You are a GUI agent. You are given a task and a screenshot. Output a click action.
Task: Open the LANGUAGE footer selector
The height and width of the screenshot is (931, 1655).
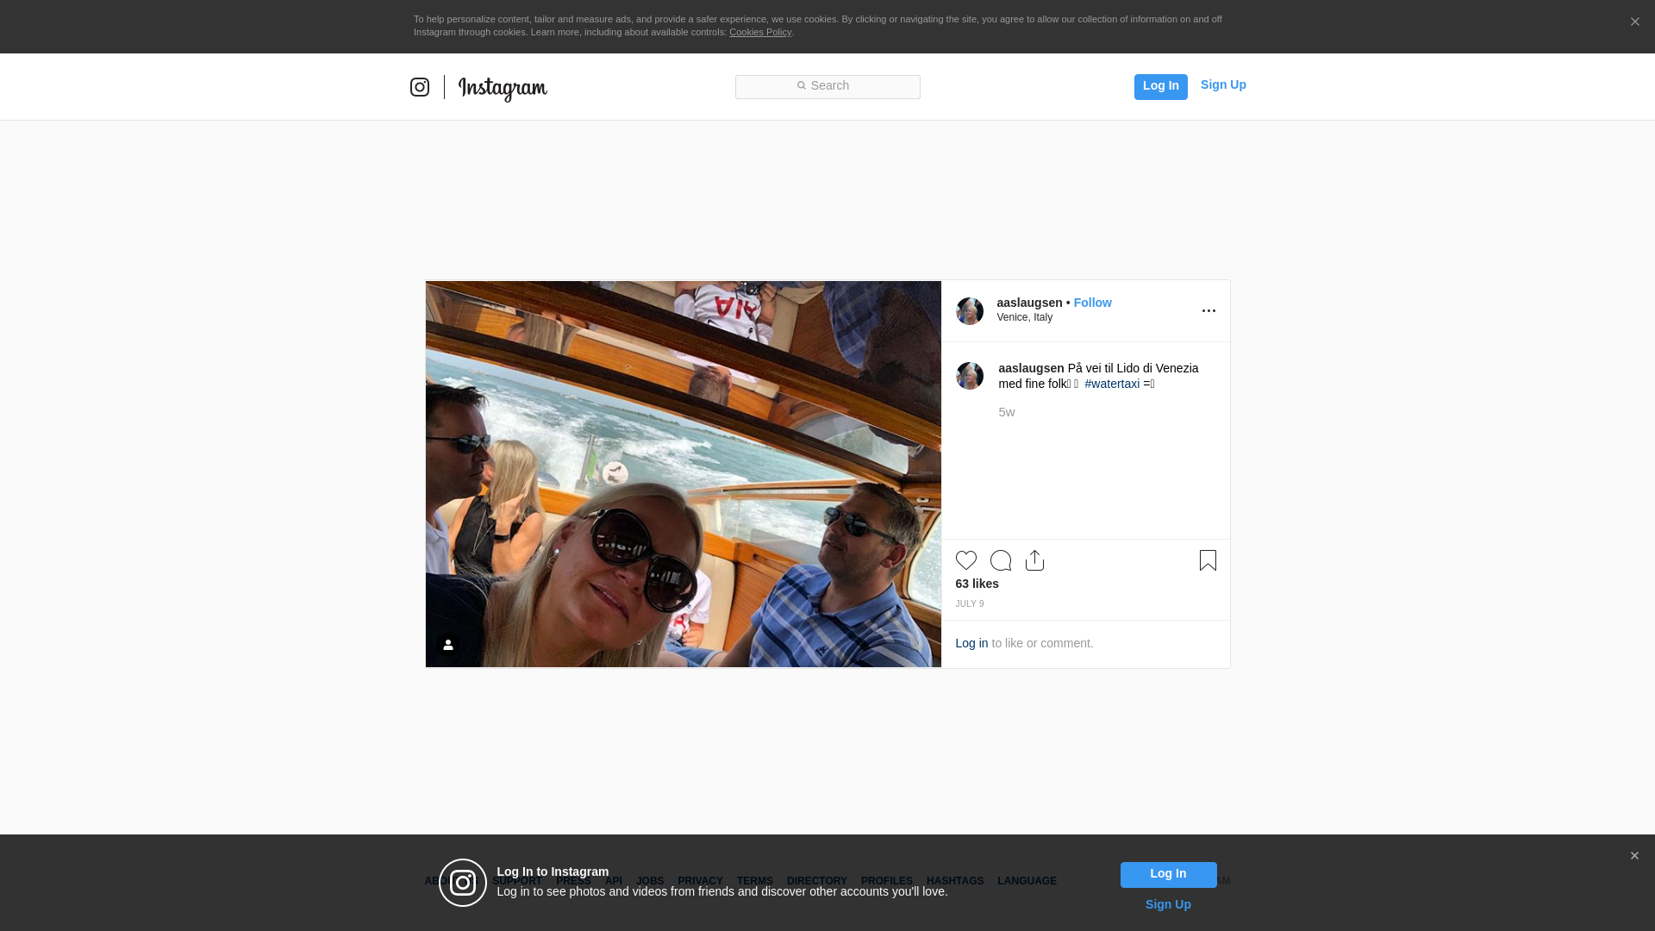coord(1027,881)
